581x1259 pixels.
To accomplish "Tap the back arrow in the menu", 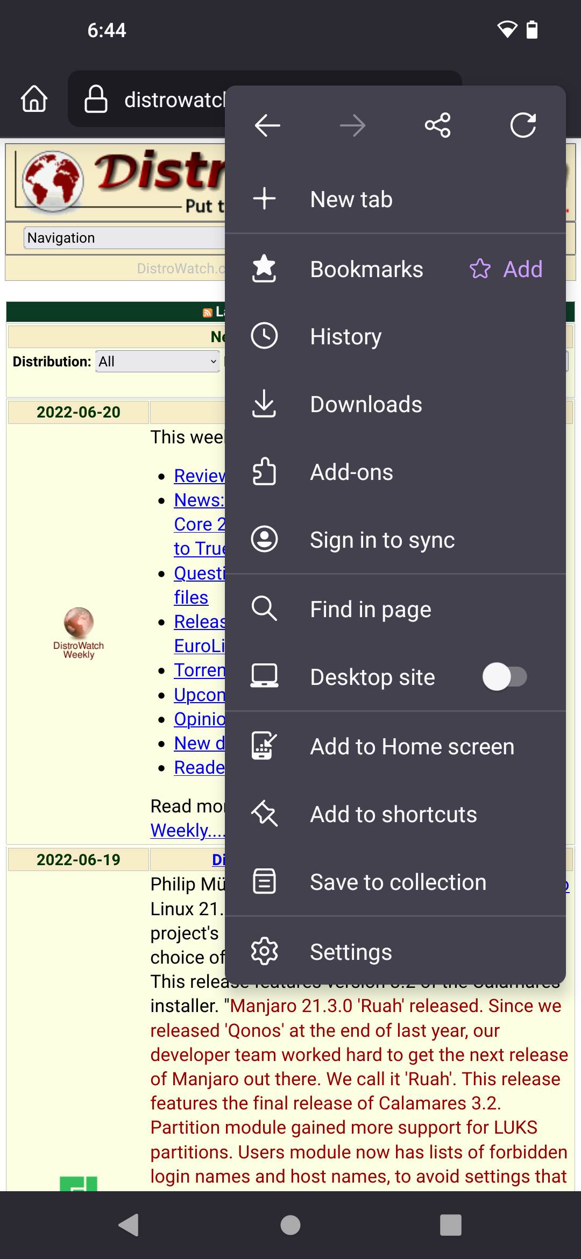I will pos(267,125).
